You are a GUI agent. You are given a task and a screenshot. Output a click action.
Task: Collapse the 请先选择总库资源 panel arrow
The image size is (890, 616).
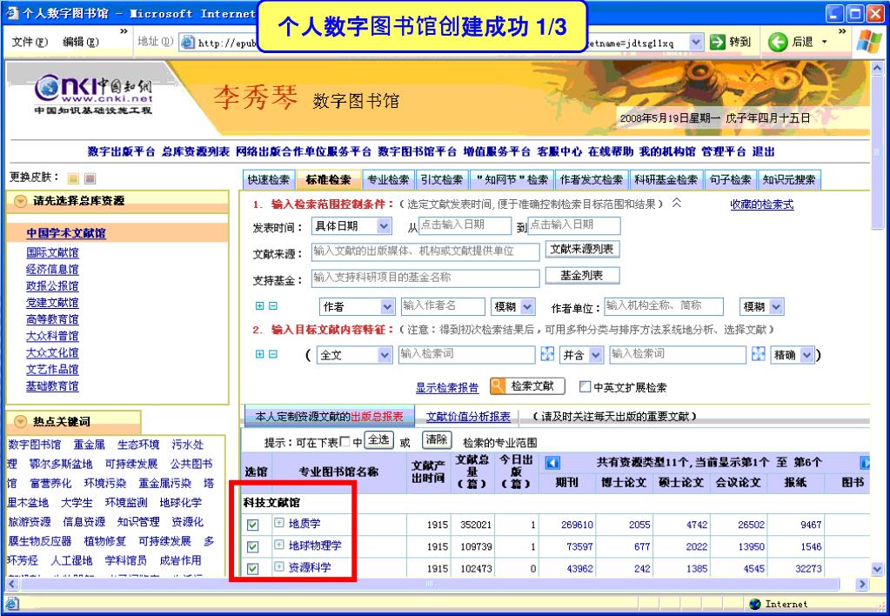[x=20, y=201]
